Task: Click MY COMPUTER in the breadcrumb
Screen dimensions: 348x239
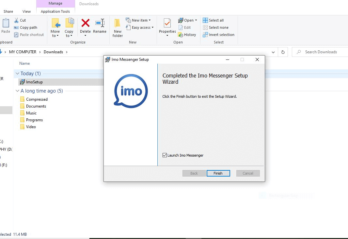Action: (23, 52)
